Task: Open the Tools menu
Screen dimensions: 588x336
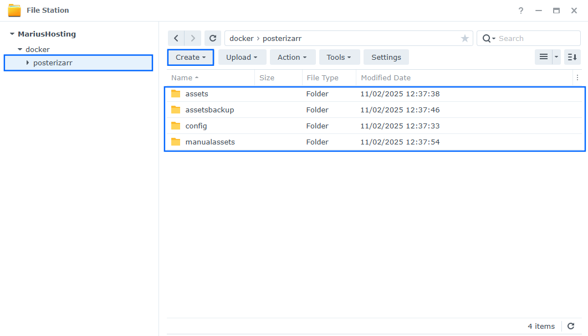Action: point(339,57)
